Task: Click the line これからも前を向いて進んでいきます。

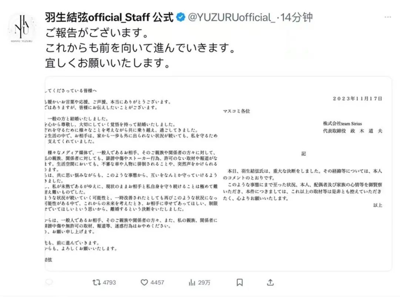Action: (140, 48)
